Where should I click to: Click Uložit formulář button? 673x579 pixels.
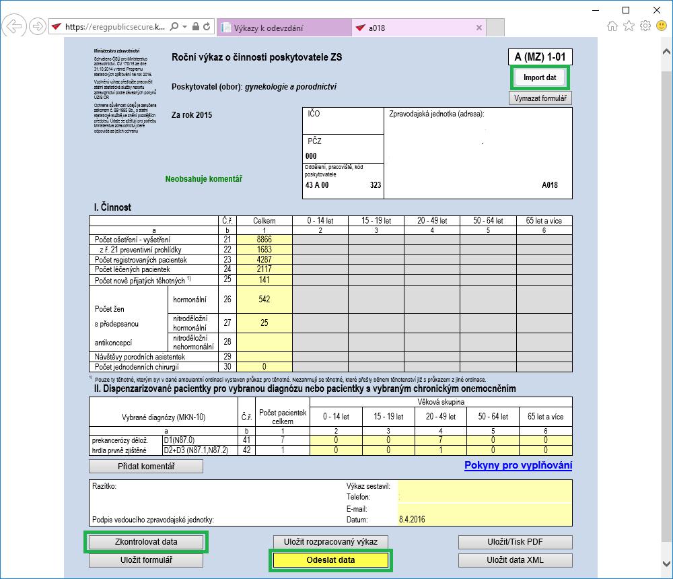[x=146, y=560]
